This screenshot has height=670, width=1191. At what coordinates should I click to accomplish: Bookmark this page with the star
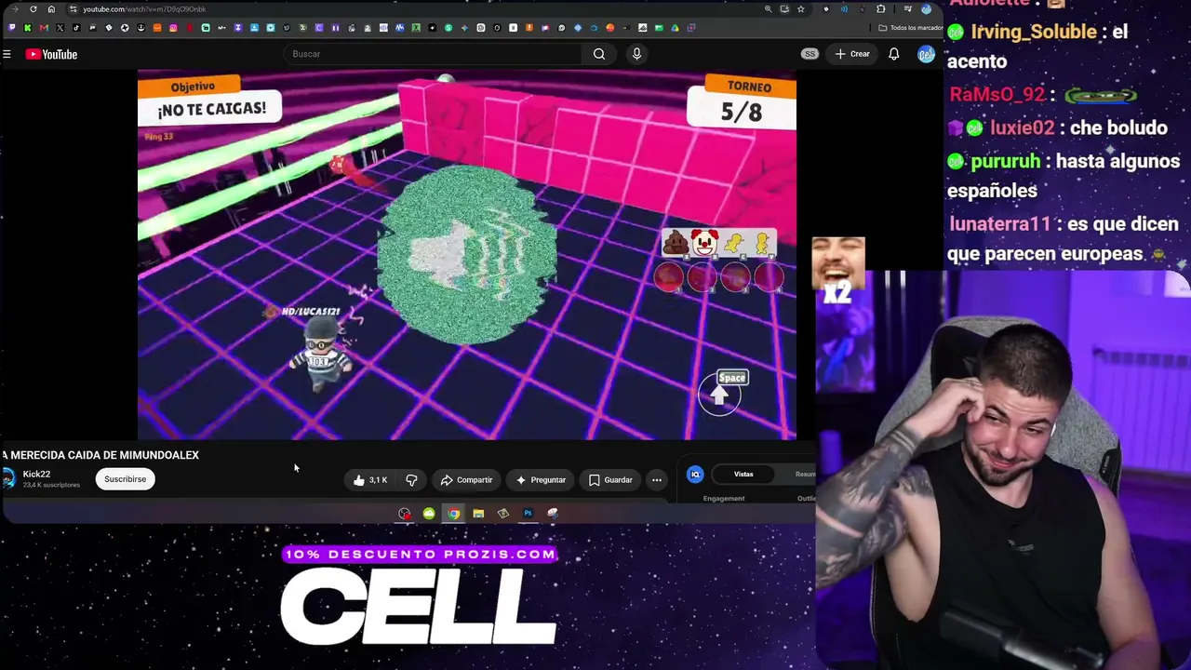pos(800,9)
